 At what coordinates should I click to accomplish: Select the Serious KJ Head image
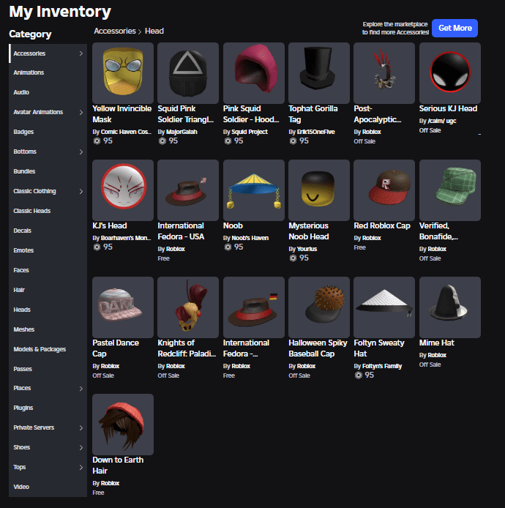point(450,73)
